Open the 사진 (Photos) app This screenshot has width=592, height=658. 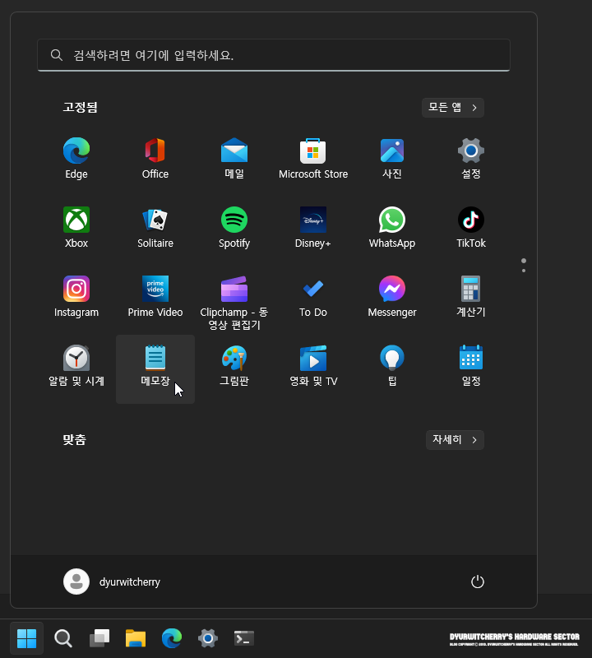click(392, 159)
